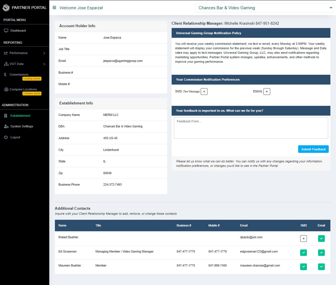This screenshot has width=336, height=285.
Task: Click the VGT Data sitemap icon
Action: [6, 64]
